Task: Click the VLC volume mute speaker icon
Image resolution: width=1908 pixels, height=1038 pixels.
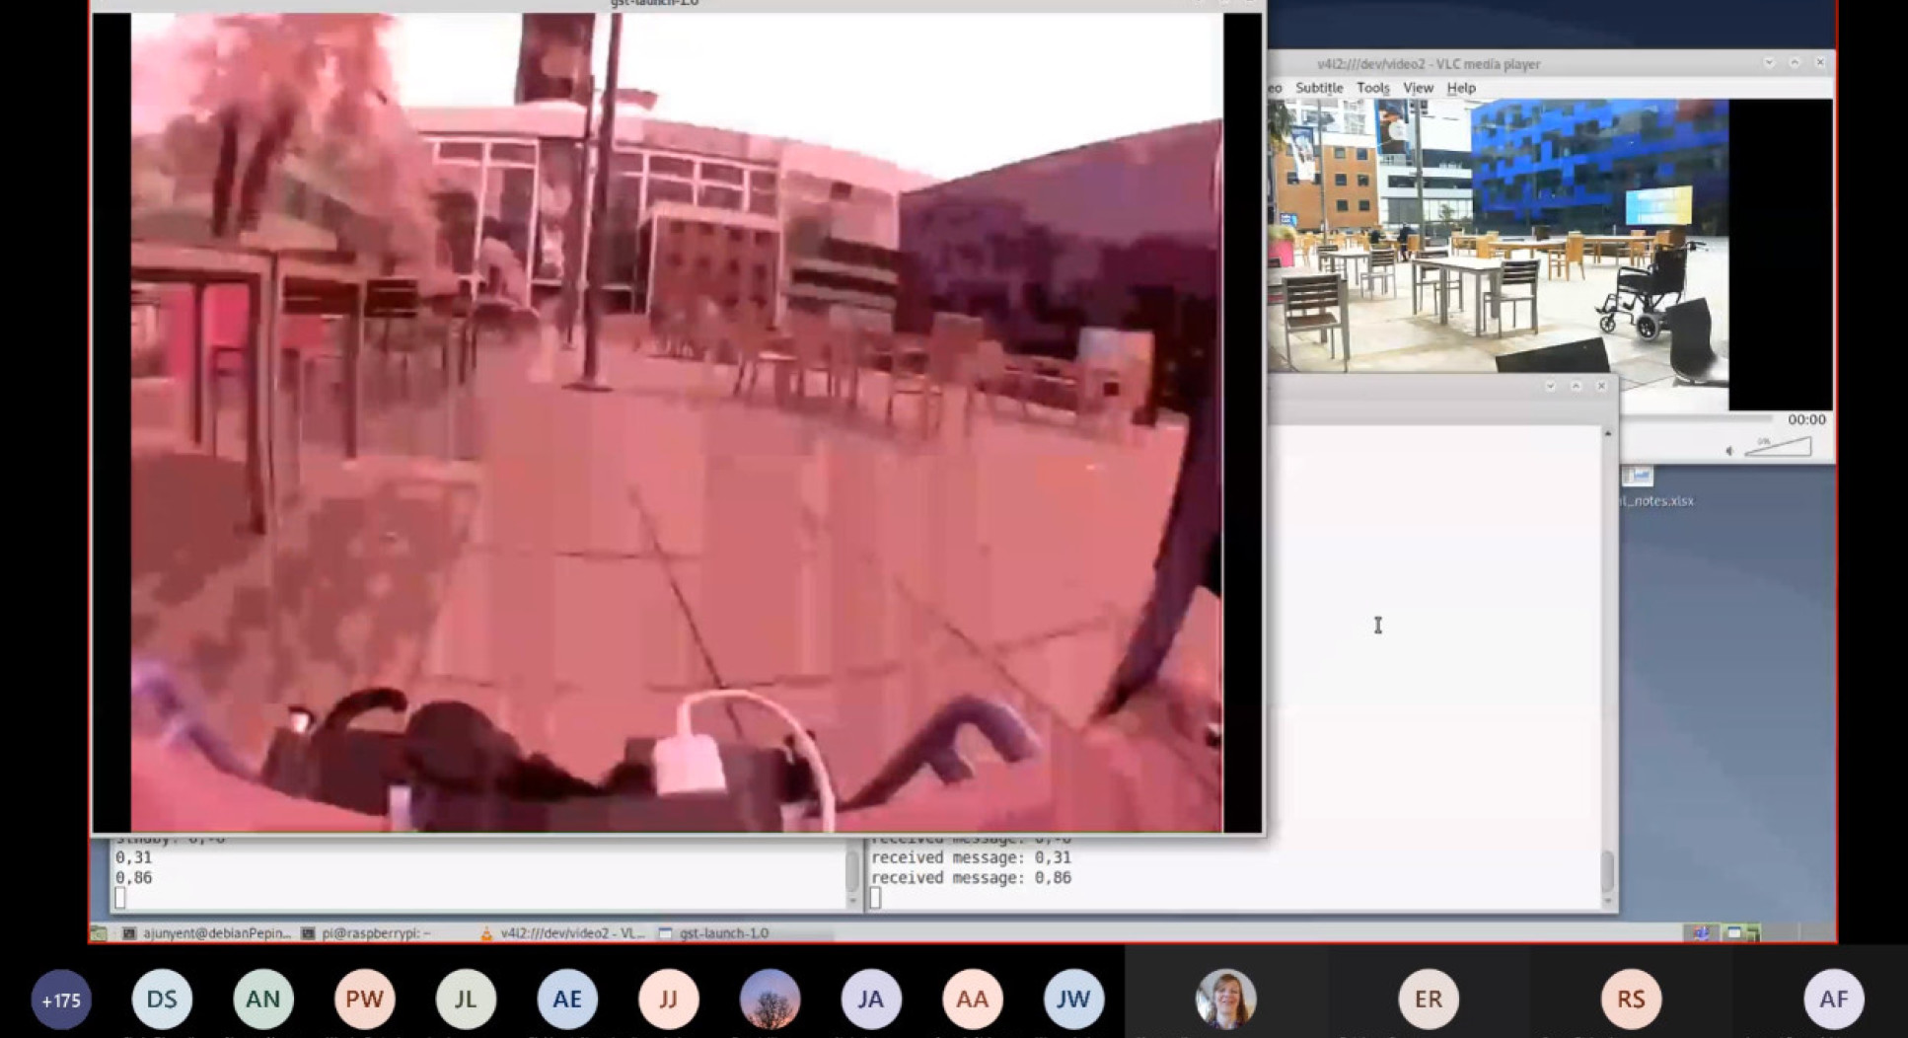Action: (1729, 451)
